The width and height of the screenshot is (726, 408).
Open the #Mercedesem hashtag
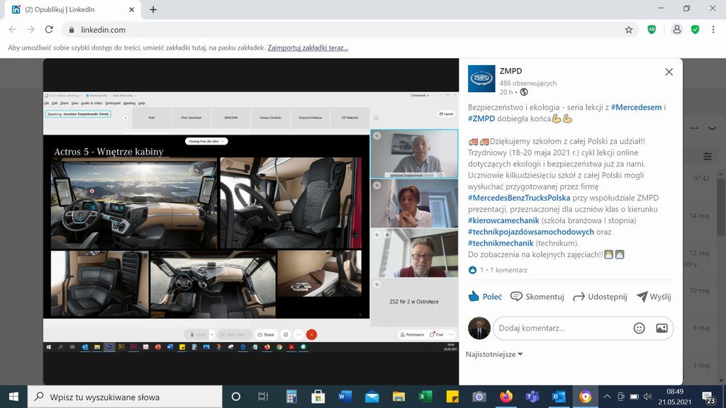coord(636,107)
